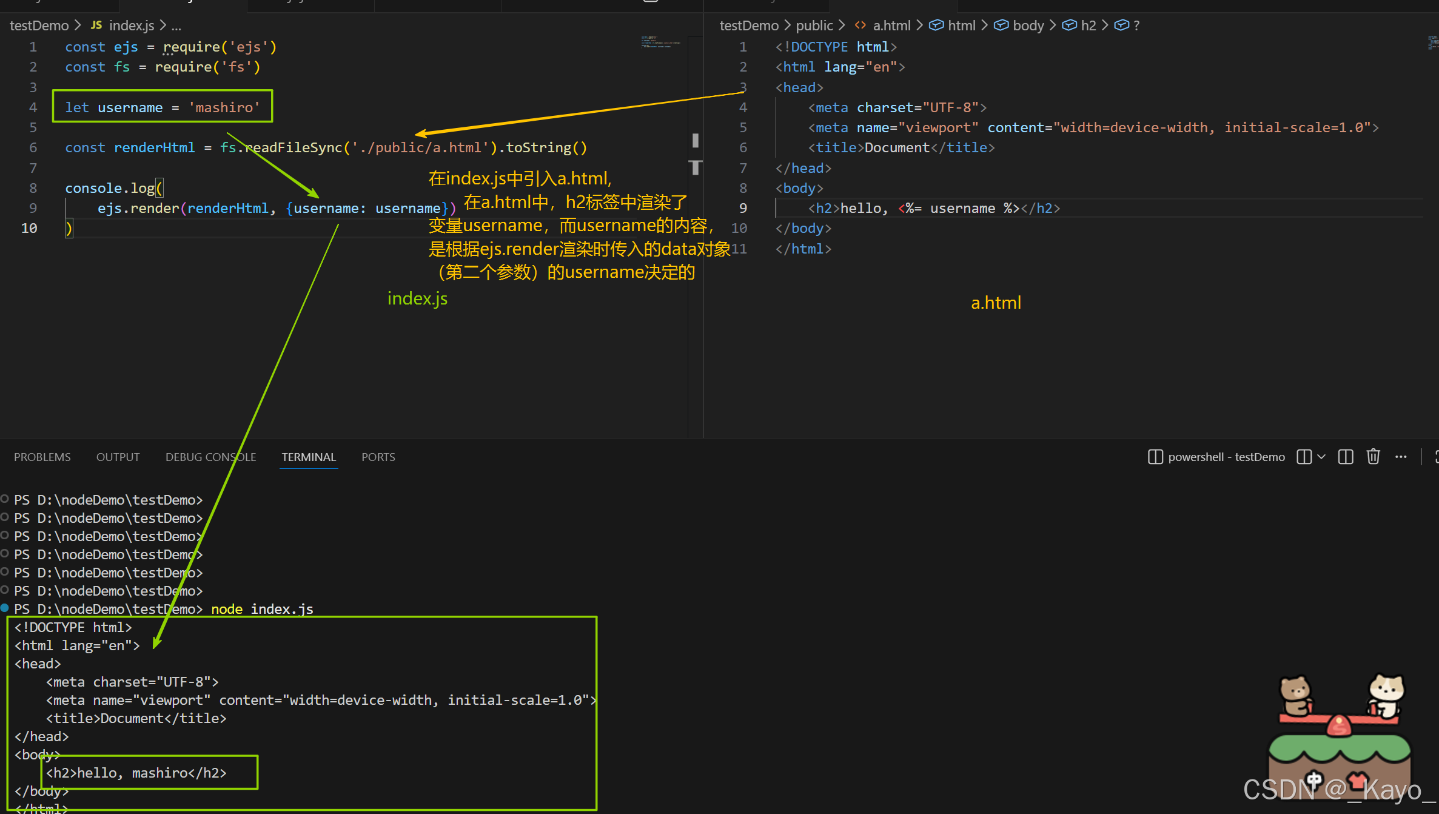Screen dimensions: 1439x814
Task: Expand testDemo breadcrumb in left editor
Action: click(39, 25)
